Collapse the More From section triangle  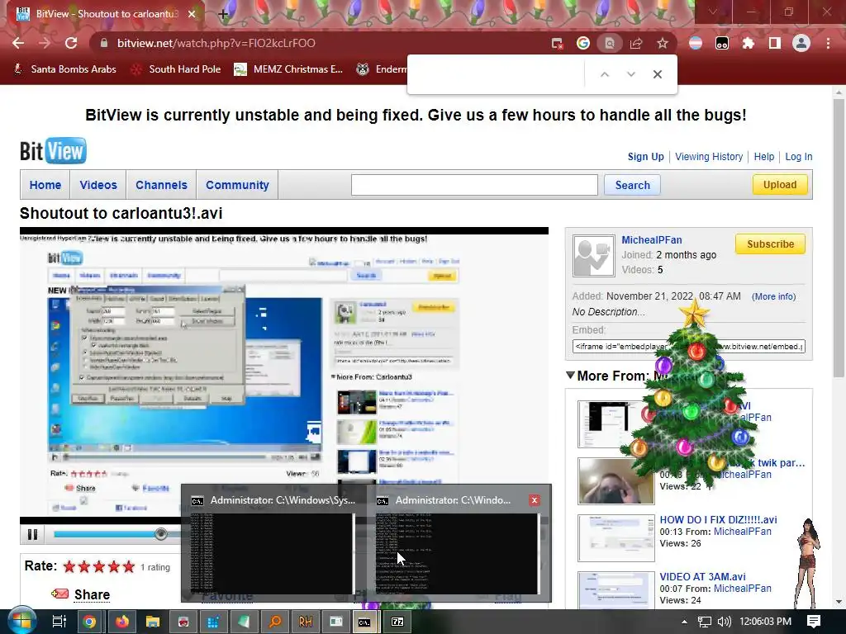coord(570,376)
